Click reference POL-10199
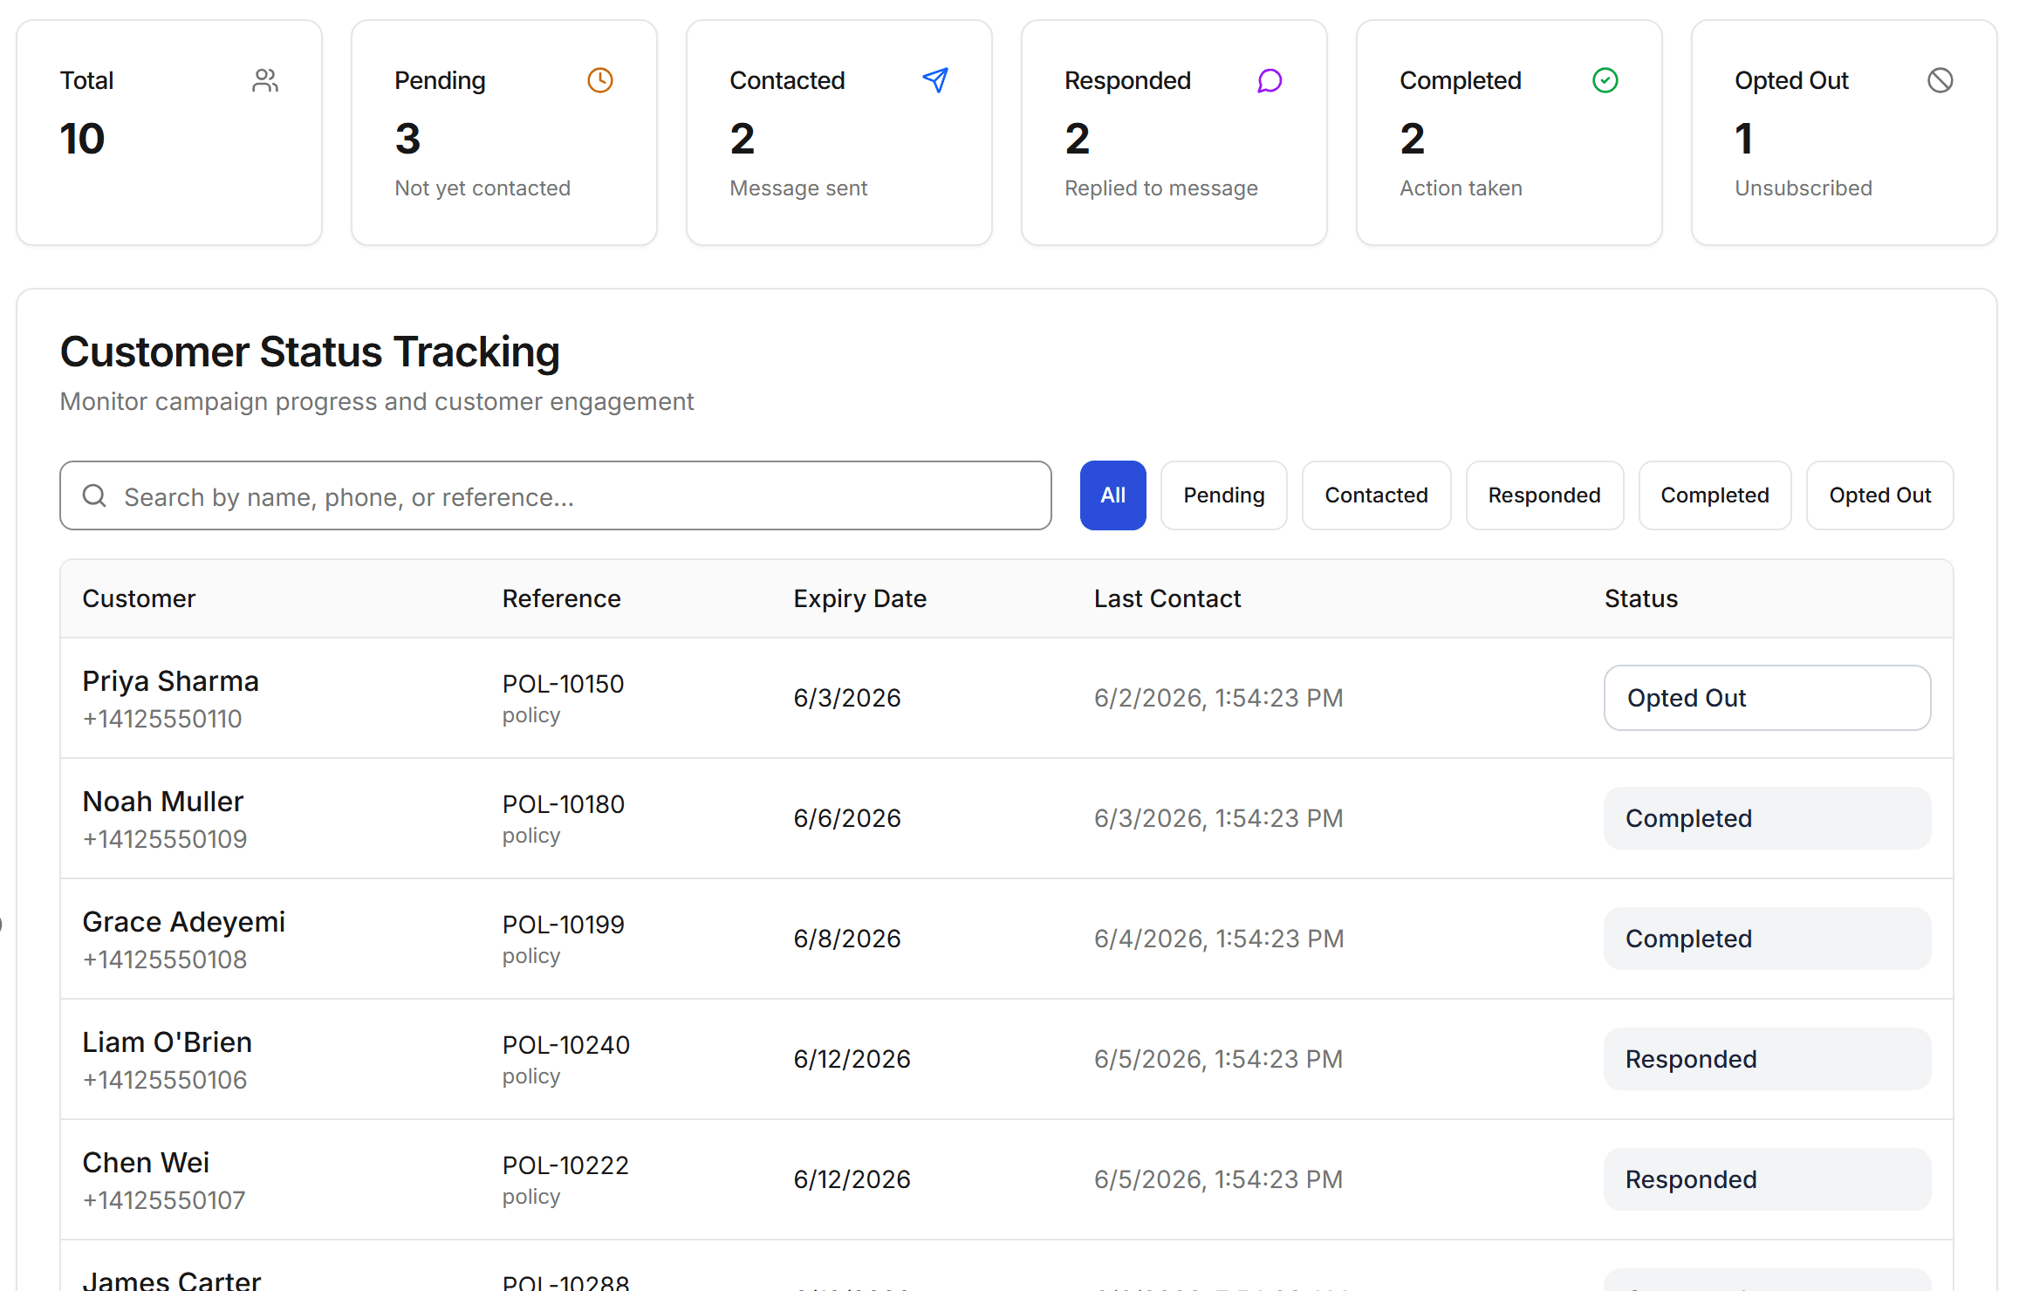 (564, 925)
